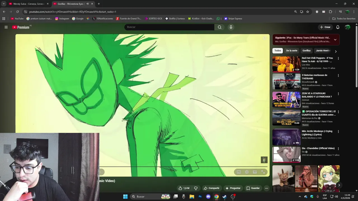Open the Chrome three-dot menu

(x=354, y=12)
